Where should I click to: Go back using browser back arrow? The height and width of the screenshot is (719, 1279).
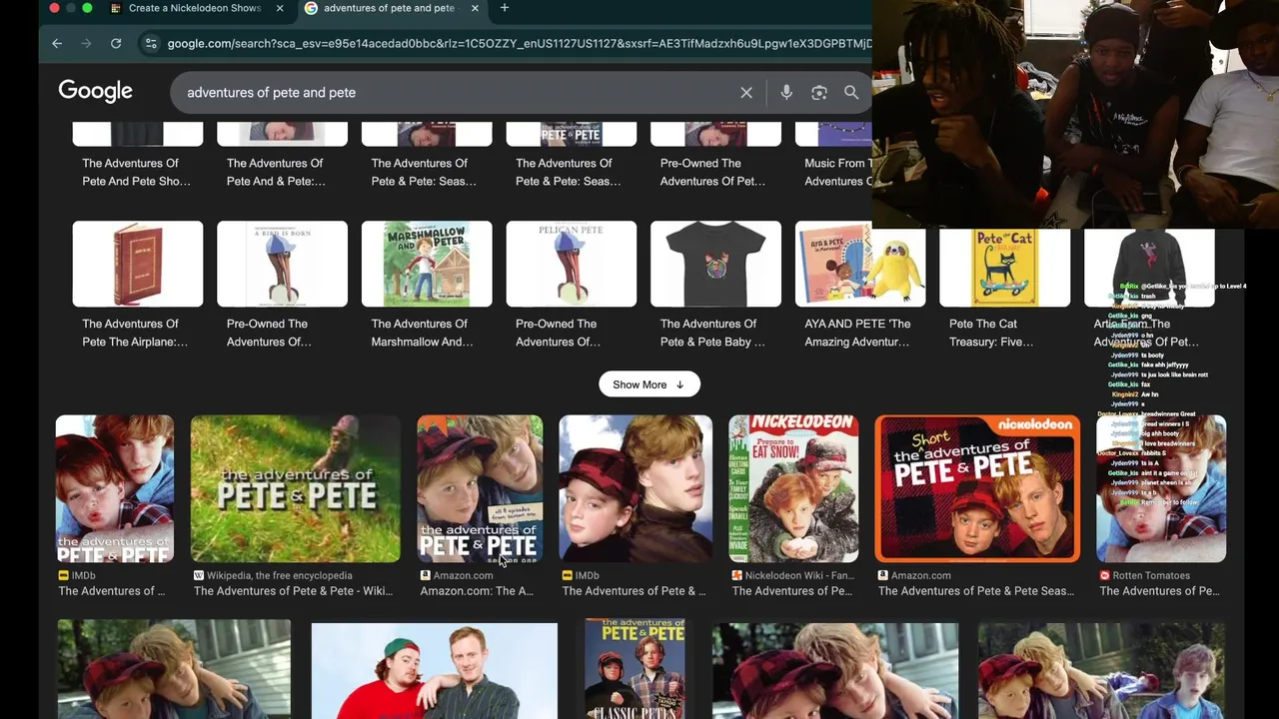(57, 43)
